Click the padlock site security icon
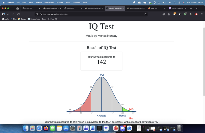Viewport: 205px width, 133px height. coord(41,14)
